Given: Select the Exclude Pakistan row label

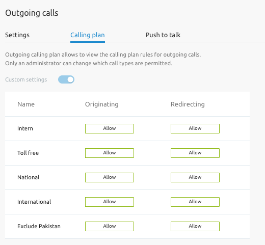Looking at the screenshot, I should click(39, 226).
